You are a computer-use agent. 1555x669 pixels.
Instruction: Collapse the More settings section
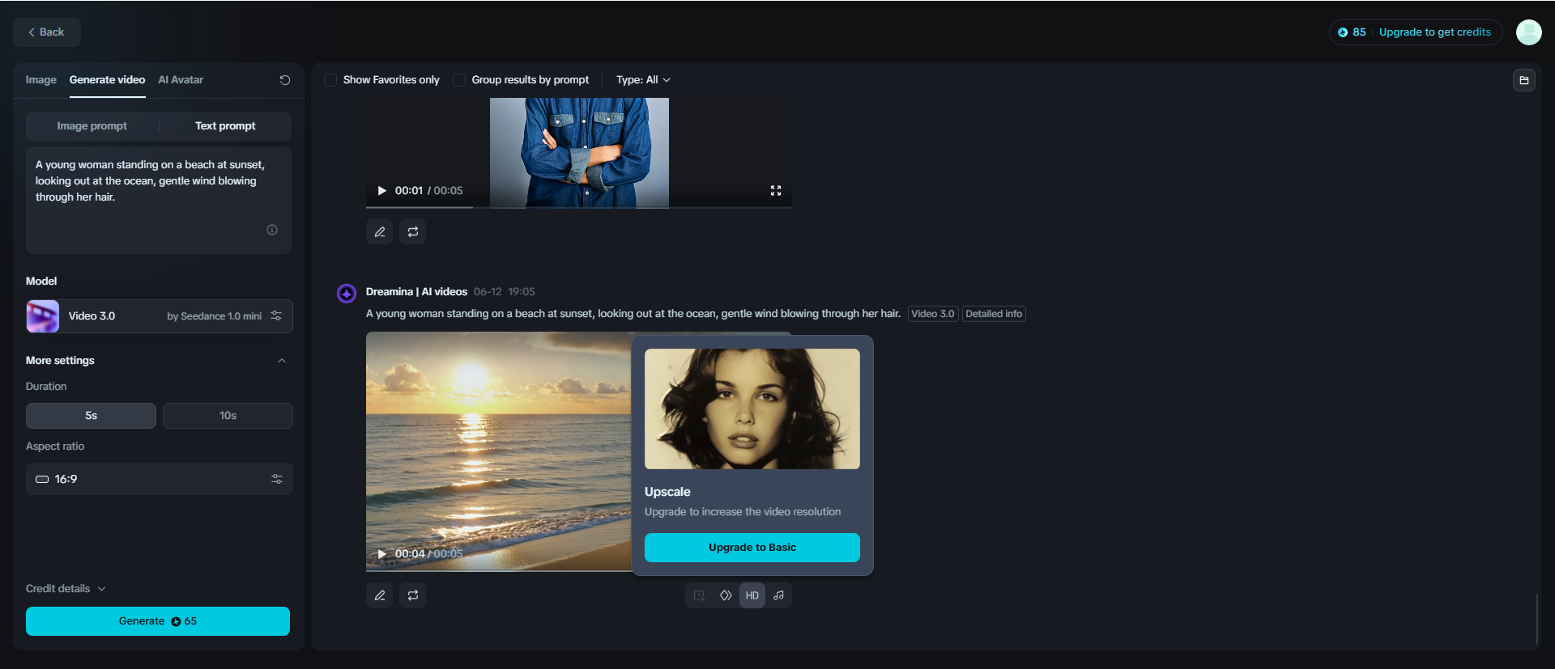coord(282,361)
